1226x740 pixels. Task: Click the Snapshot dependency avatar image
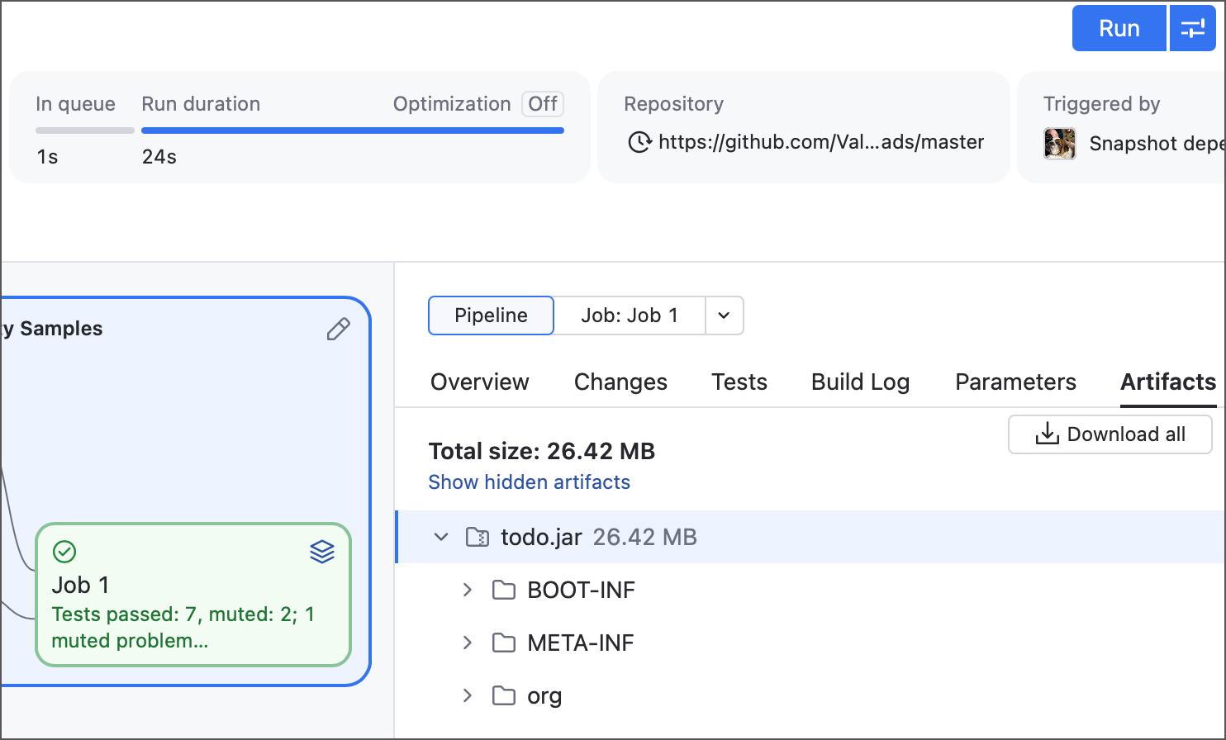1060,144
